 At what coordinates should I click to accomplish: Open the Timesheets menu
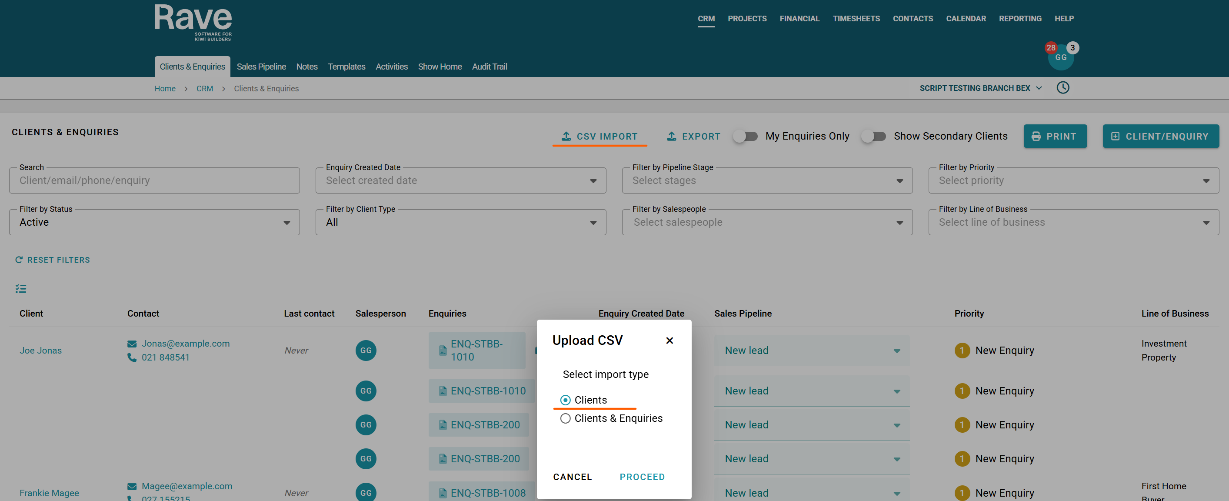[x=856, y=19]
